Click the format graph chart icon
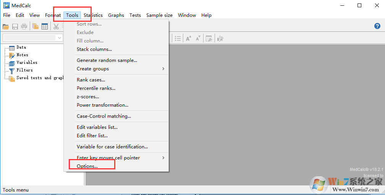 (220, 39)
